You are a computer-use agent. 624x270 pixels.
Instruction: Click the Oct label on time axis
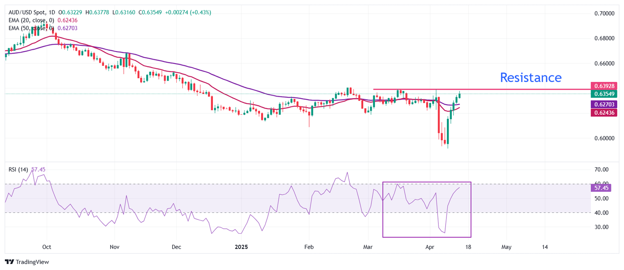(47, 246)
